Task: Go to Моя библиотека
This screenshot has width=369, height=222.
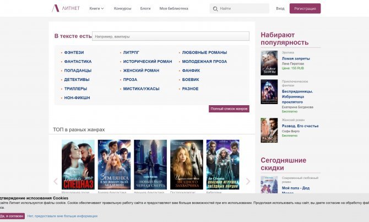Action: coord(173,8)
